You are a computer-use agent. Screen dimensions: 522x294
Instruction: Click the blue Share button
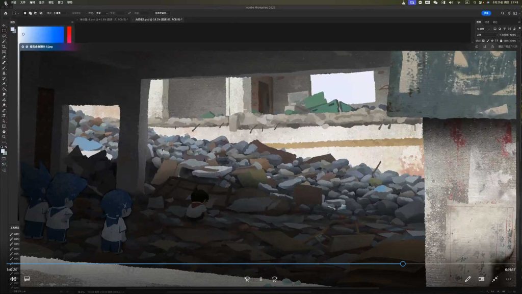point(486,13)
